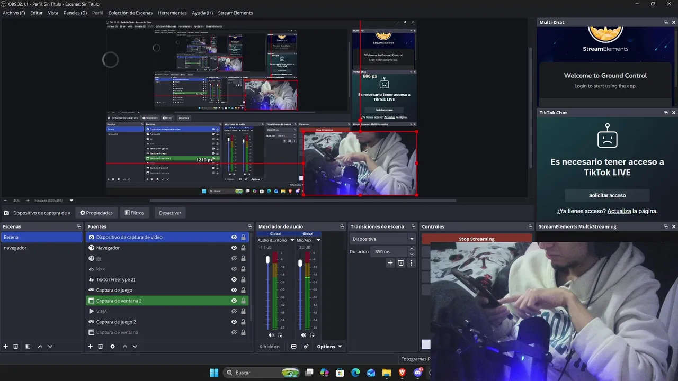
Task: Toggle monitoring headphone icon for Mic/Aux
Action: coord(311,335)
